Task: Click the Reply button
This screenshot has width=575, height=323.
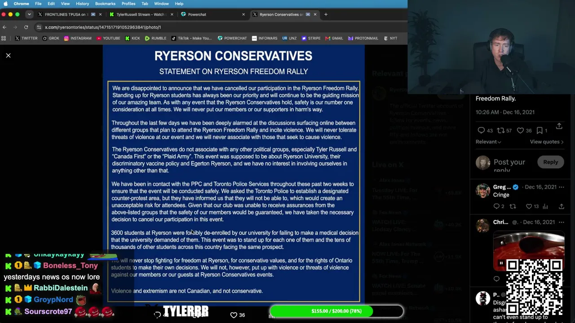Action: click(x=551, y=162)
